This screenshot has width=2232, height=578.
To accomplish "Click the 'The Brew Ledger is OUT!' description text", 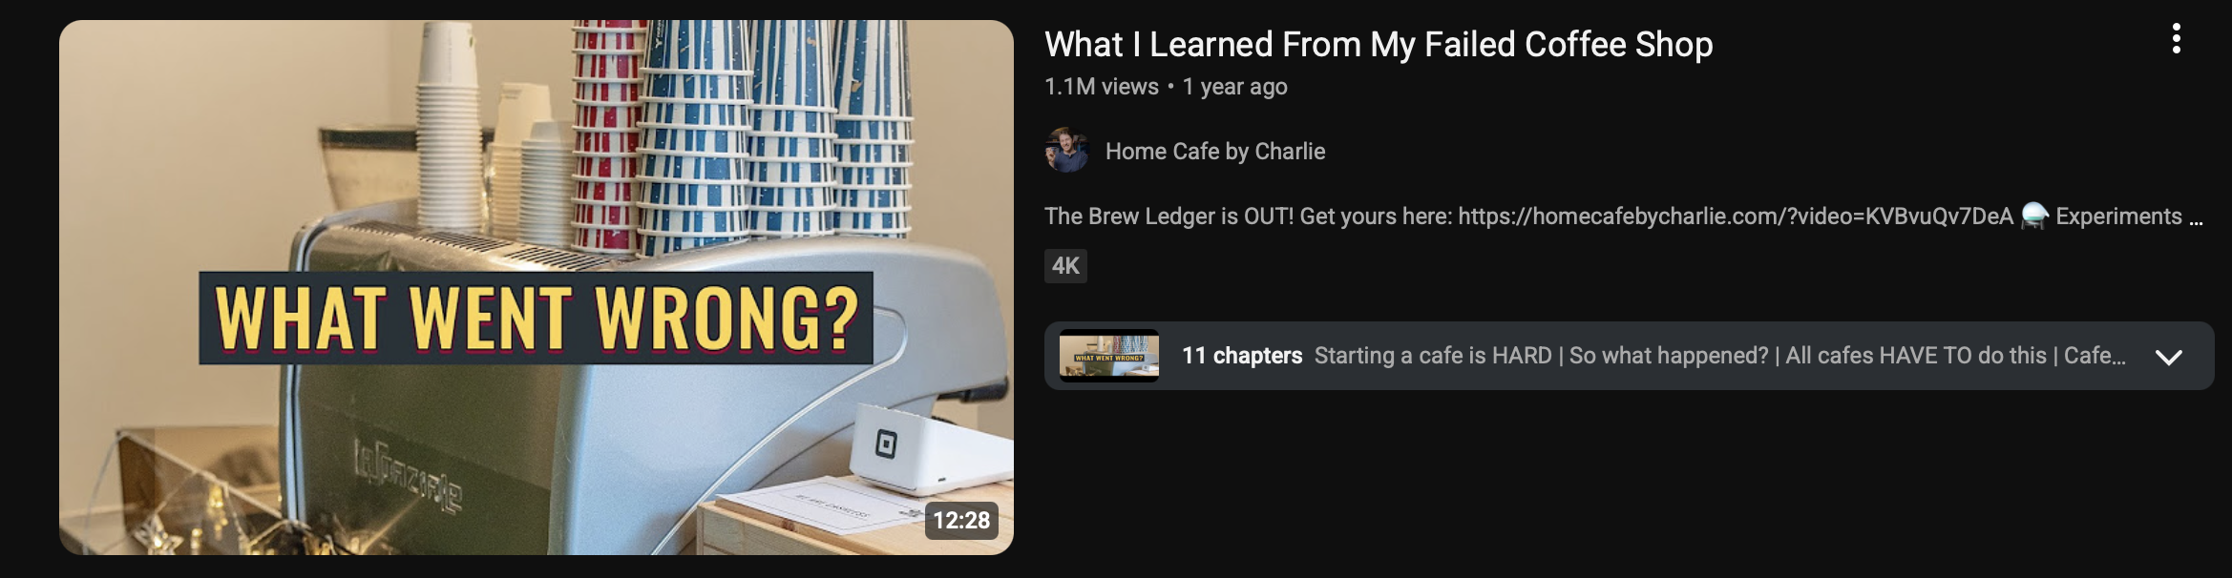I will 1169,217.
